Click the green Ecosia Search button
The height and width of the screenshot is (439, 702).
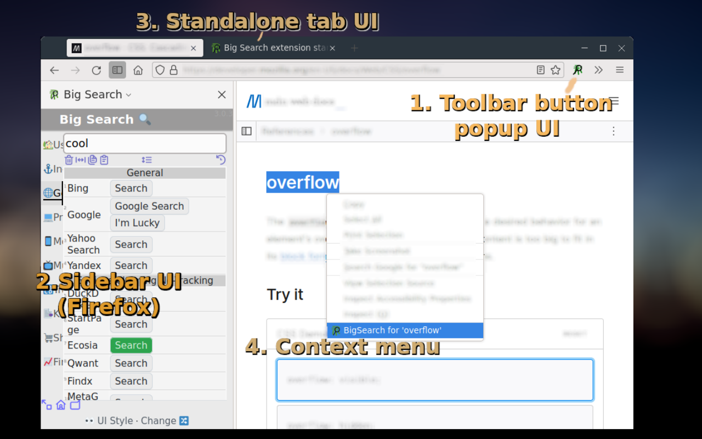tap(131, 345)
